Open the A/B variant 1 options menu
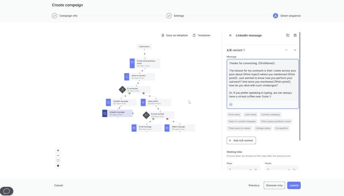Image resolution: width=344 pixels, height=196 pixels. click(x=286, y=50)
